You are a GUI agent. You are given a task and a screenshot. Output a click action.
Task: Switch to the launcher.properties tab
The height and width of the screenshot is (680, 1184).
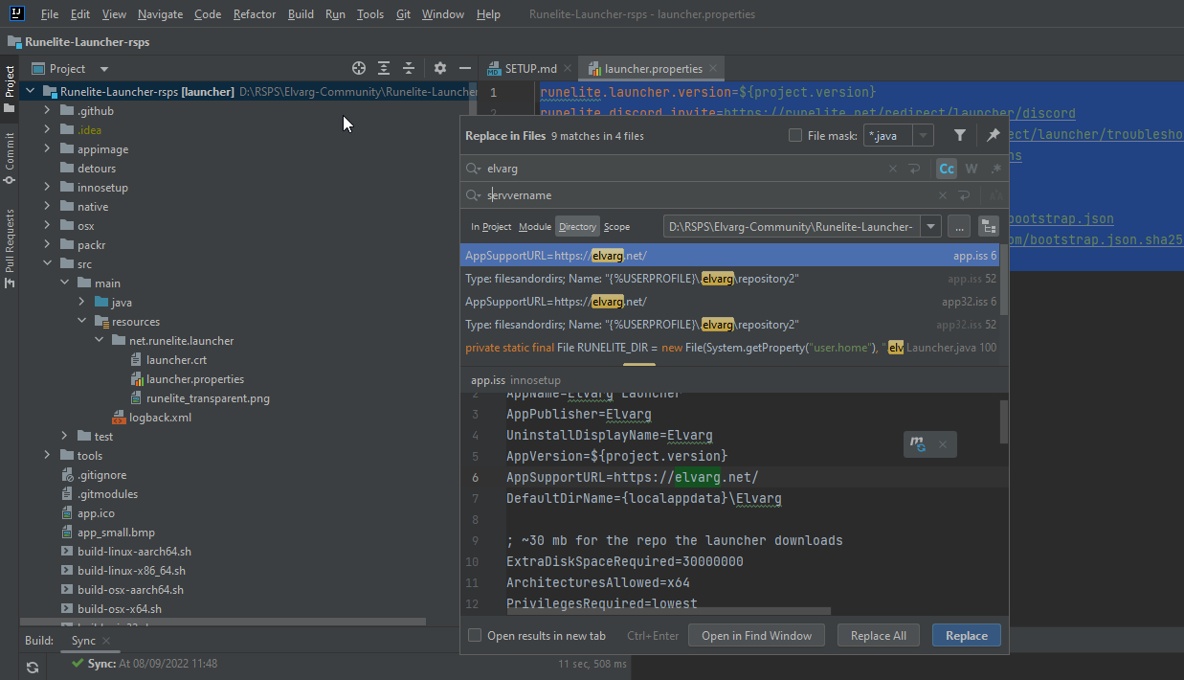pos(653,69)
